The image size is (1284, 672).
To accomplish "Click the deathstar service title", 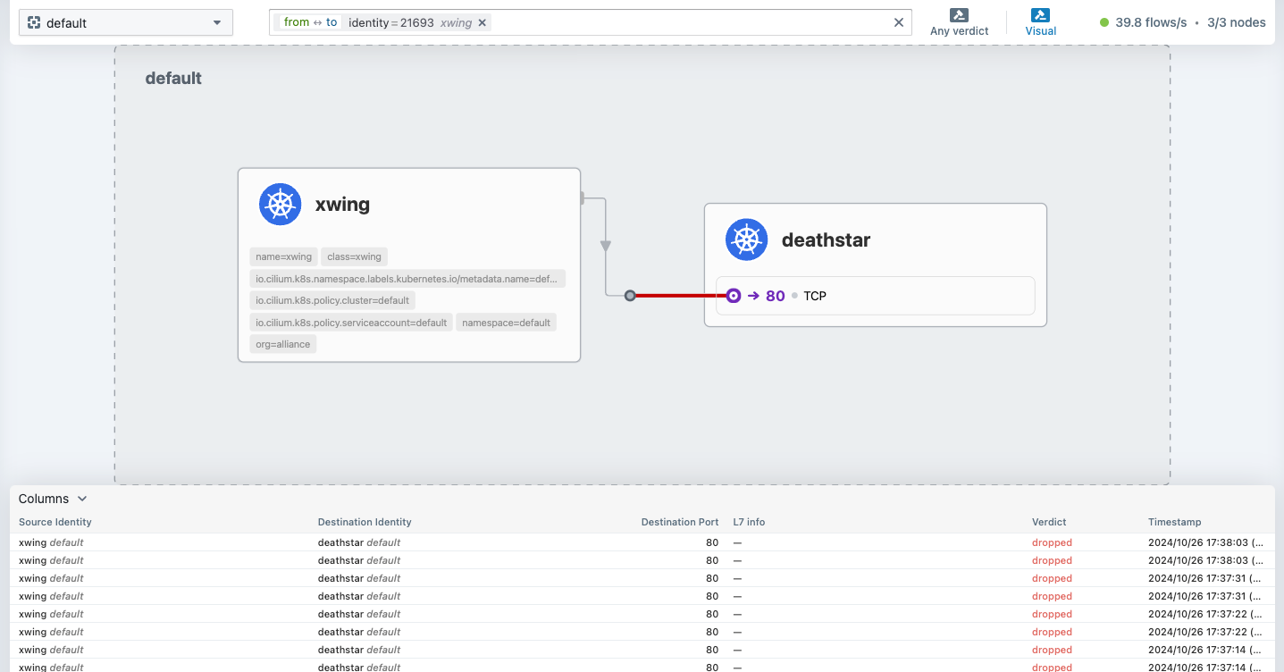I will point(826,240).
